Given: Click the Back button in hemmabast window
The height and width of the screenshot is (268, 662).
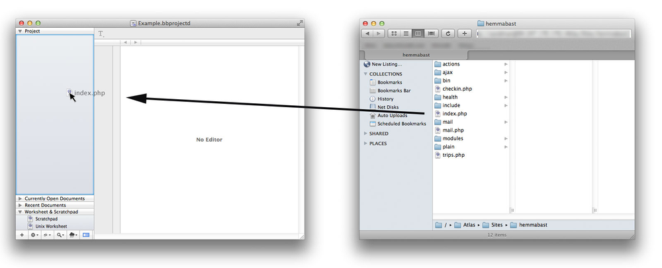Looking at the screenshot, I should tap(367, 33).
